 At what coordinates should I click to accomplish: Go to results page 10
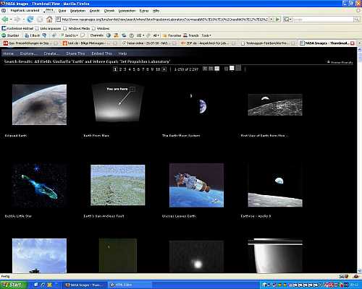point(158,69)
